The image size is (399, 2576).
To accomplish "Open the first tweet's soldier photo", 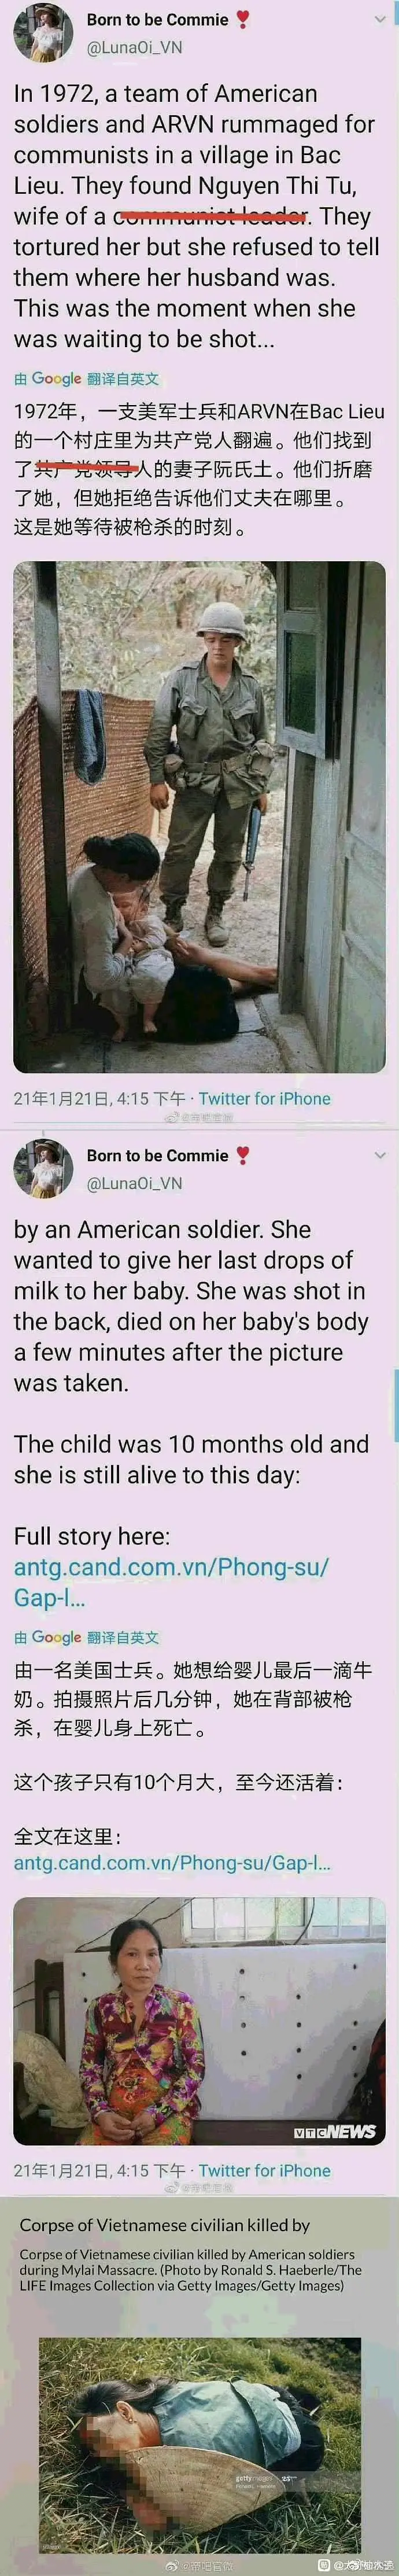I will [x=199, y=816].
